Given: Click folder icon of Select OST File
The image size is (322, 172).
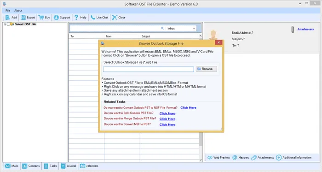Looking at the screenshot, I should pyautogui.click(x=12, y=24).
